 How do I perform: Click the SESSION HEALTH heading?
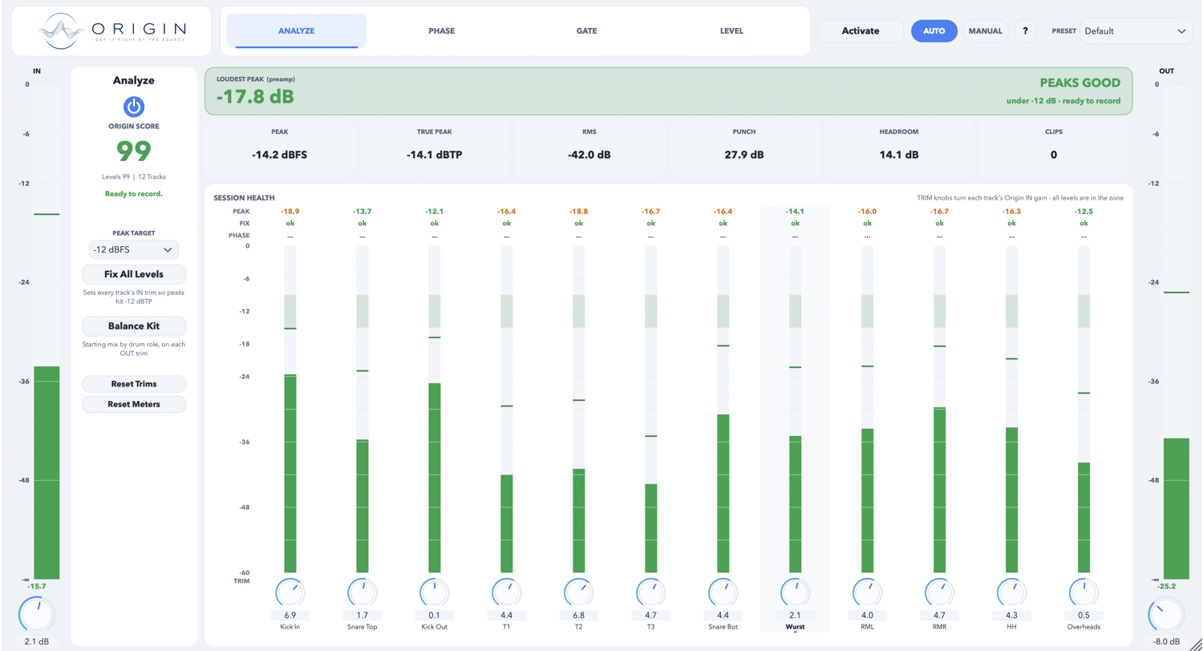(x=244, y=197)
